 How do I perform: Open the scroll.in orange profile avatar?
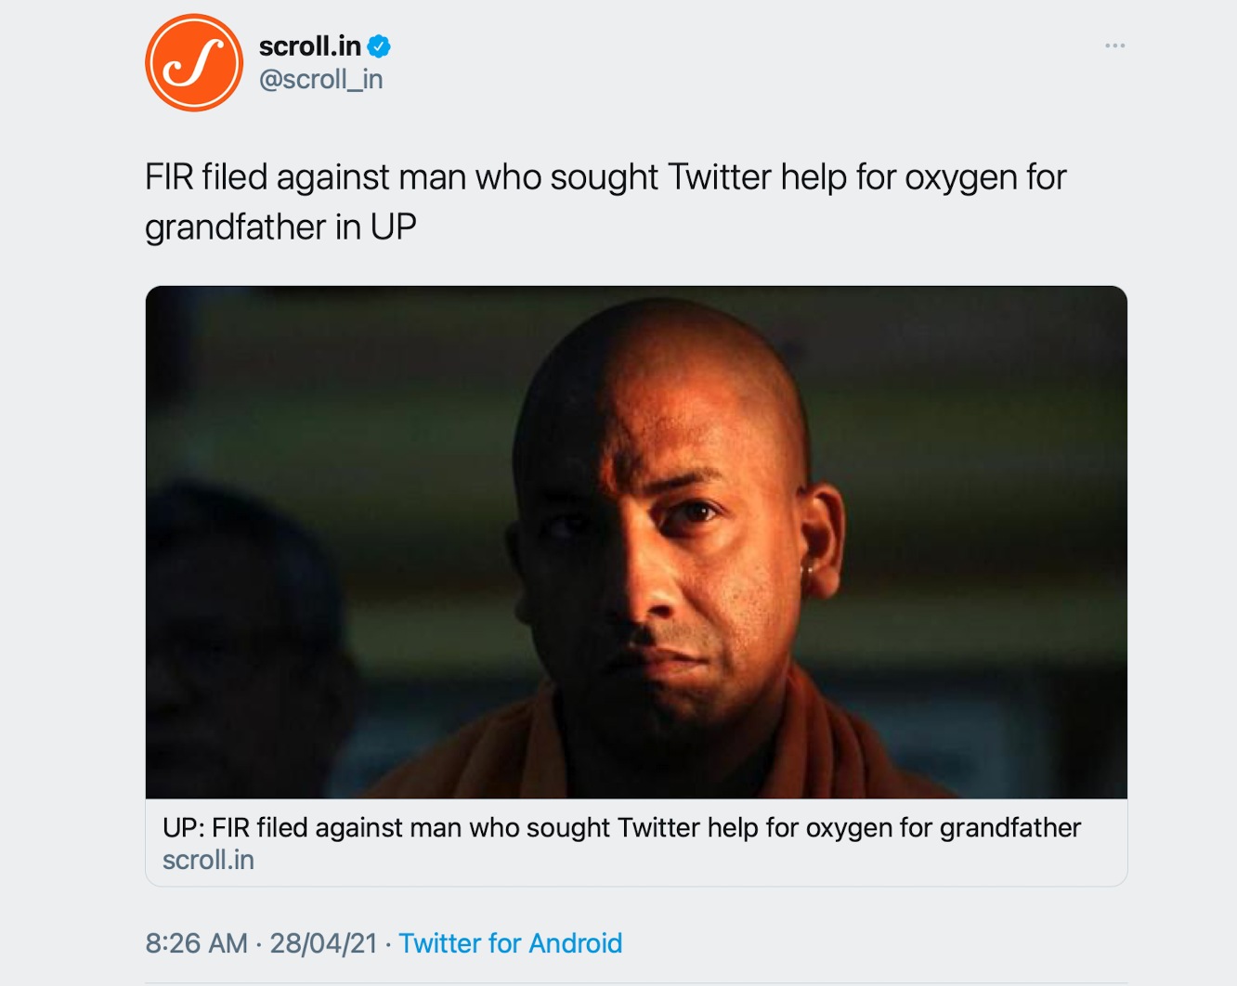tap(194, 63)
